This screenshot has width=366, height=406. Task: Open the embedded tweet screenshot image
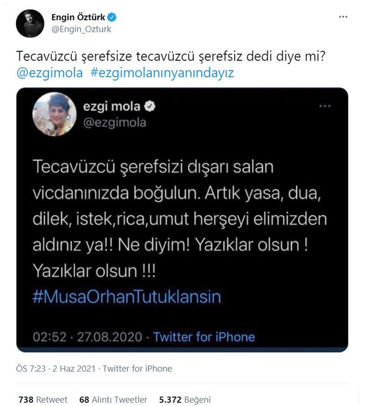[182, 220]
